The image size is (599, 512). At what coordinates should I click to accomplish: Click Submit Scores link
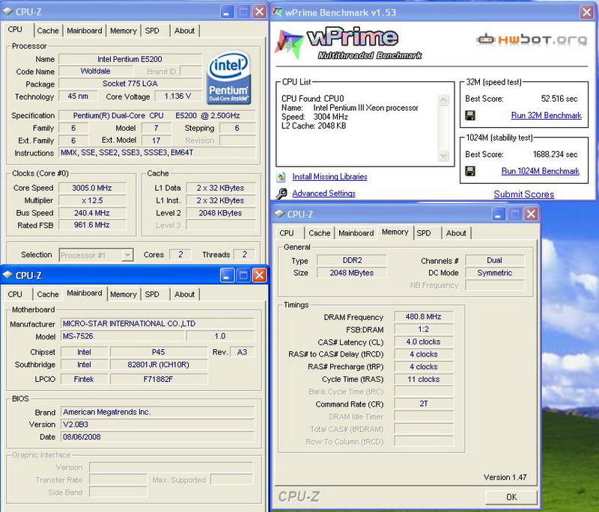523,194
